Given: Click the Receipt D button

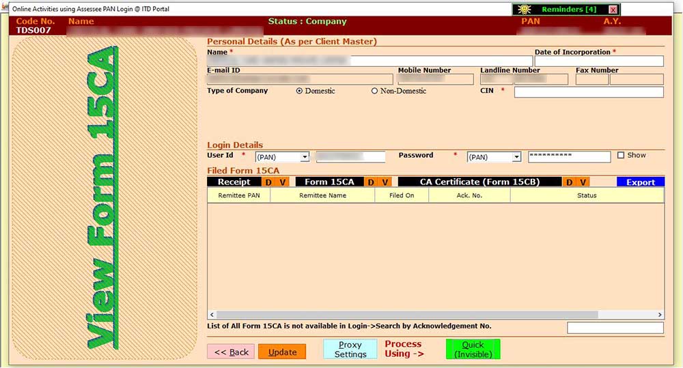Looking at the screenshot, I should pos(268,182).
